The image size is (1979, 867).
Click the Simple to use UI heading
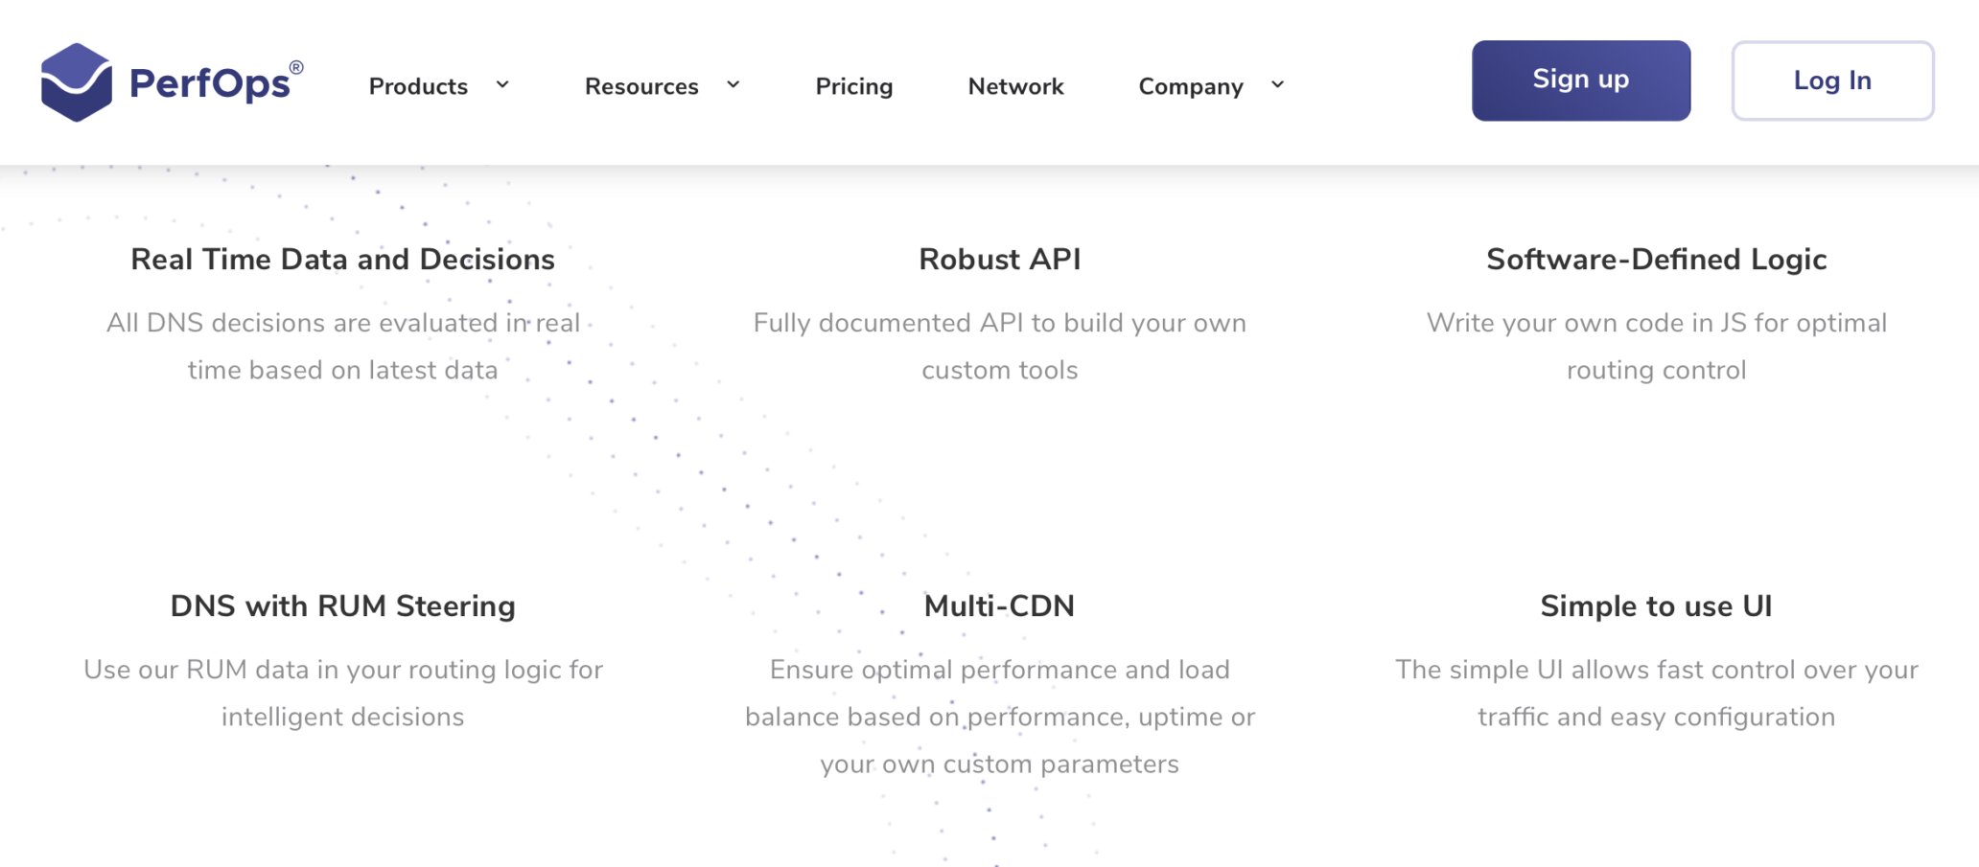pos(1656,605)
